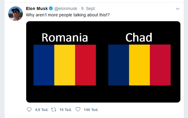Open the Elon Musk display name link
Viewport: 188px width, 118px height.
pos(37,8)
